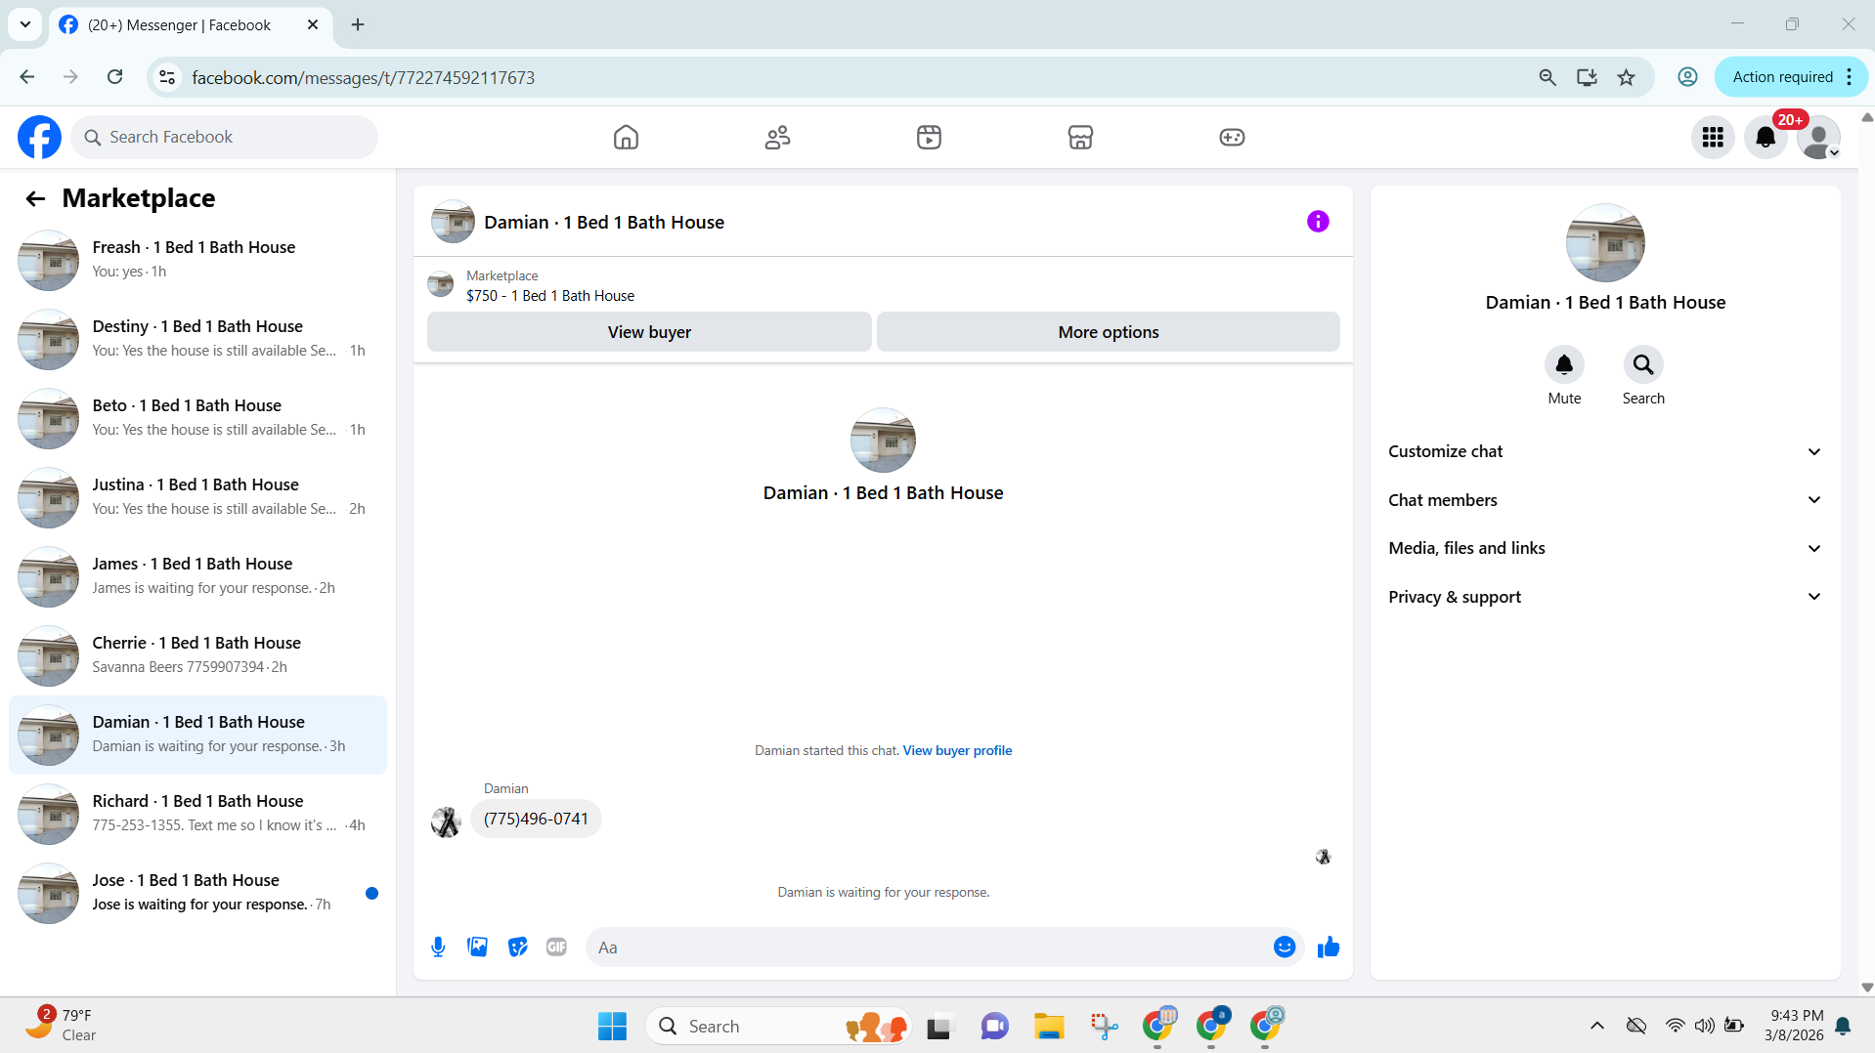
Task: Open browser zoom magnifier icon in address bar
Action: pos(1547,77)
